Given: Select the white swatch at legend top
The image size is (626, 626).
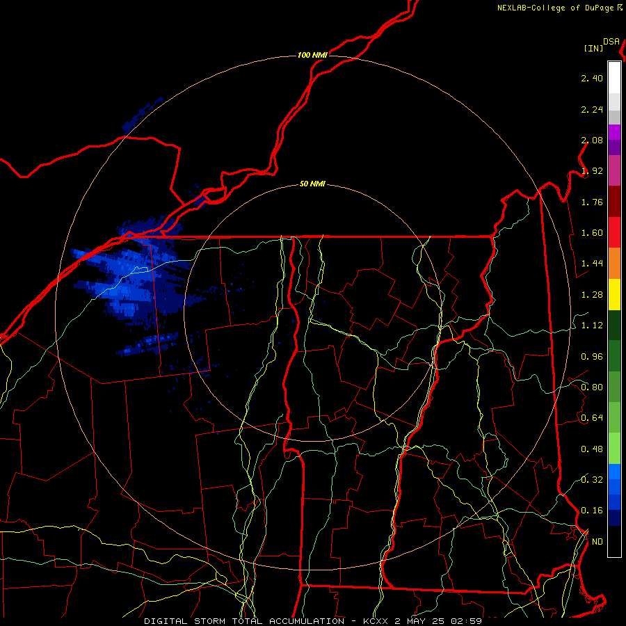Looking at the screenshot, I should click(614, 77).
